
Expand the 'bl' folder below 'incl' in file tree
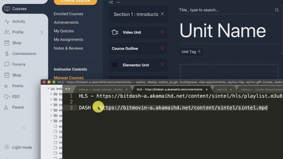click(x=51, y=94)
